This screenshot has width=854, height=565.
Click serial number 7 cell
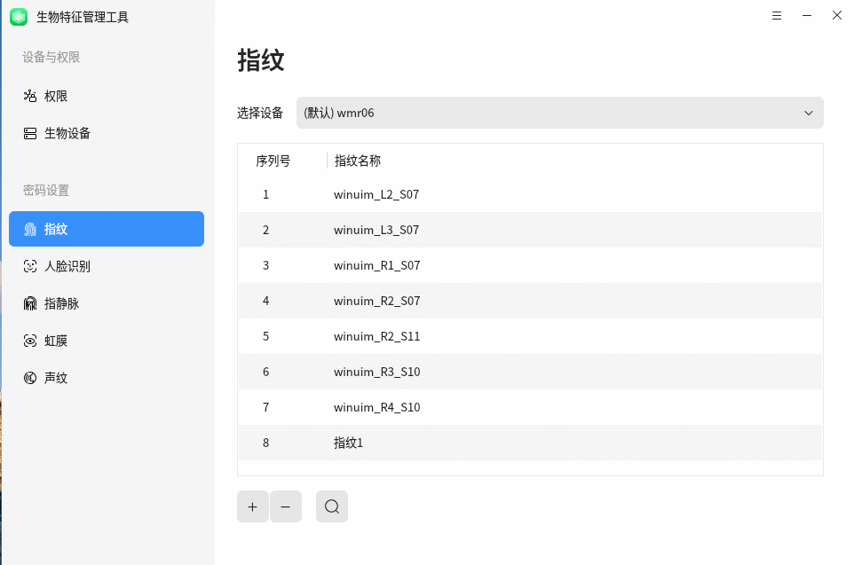[x=265, y=407]
